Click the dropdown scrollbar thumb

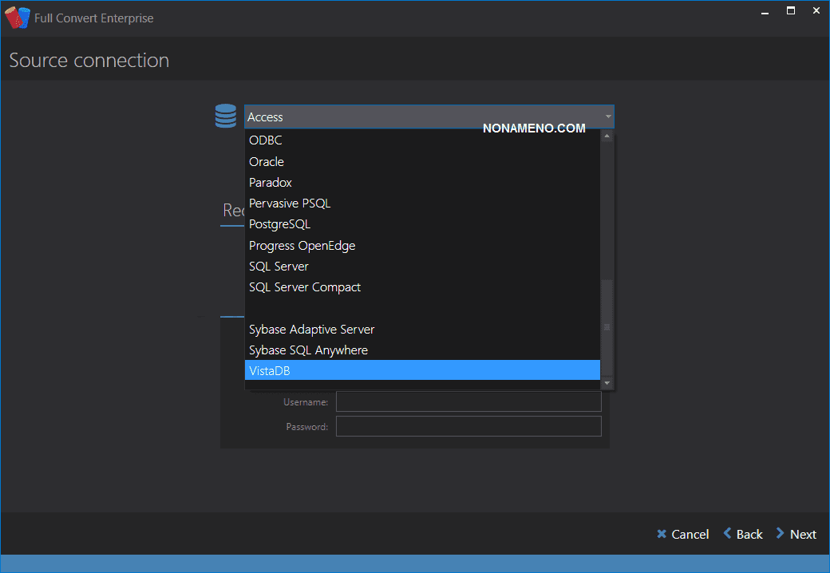point(607,327)
